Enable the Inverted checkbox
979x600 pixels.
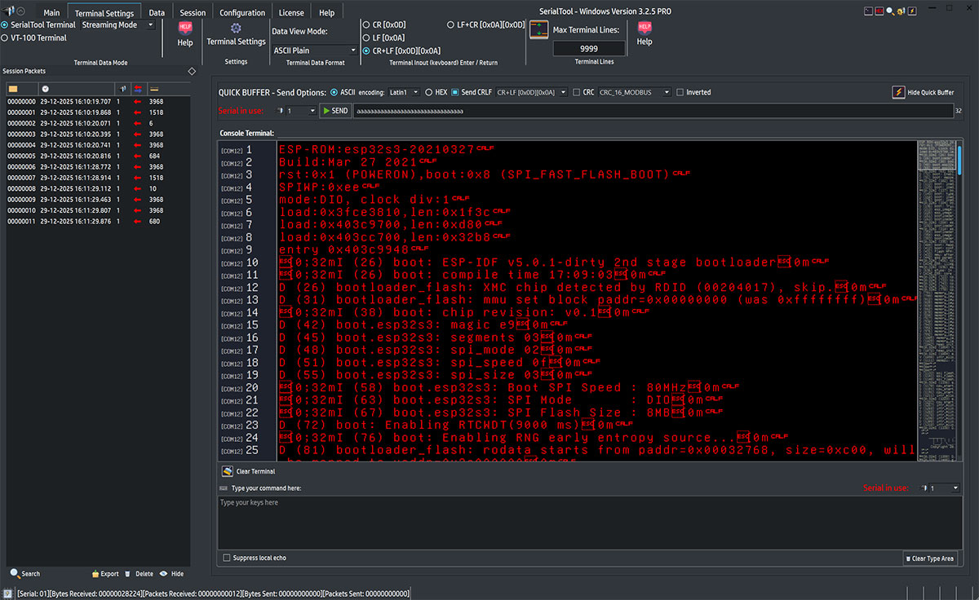678,91
